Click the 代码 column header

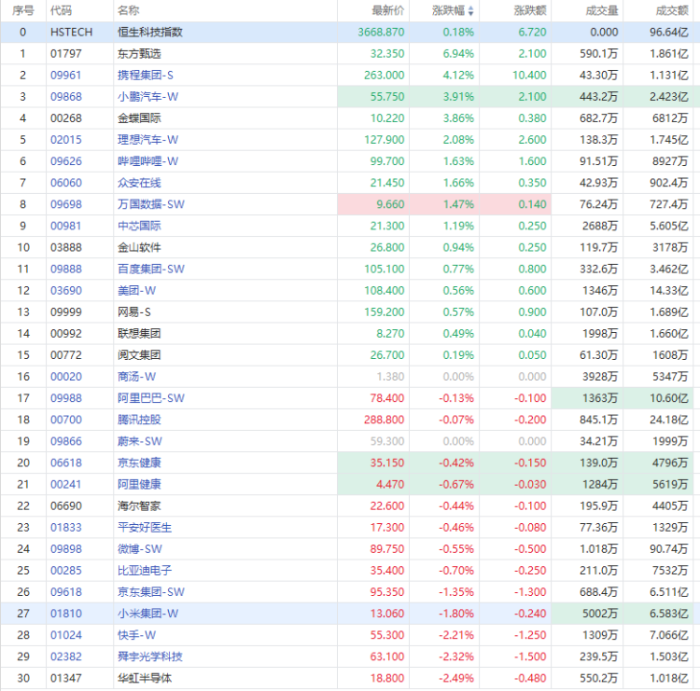(x=62, y=10)
